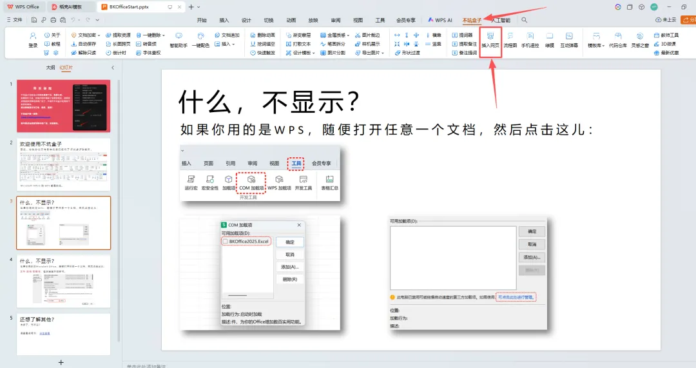Click the 样机展示 mockup display button
The width and height of the screenshot is (696, 368).
pyautogui.click(x=367, y=44)
